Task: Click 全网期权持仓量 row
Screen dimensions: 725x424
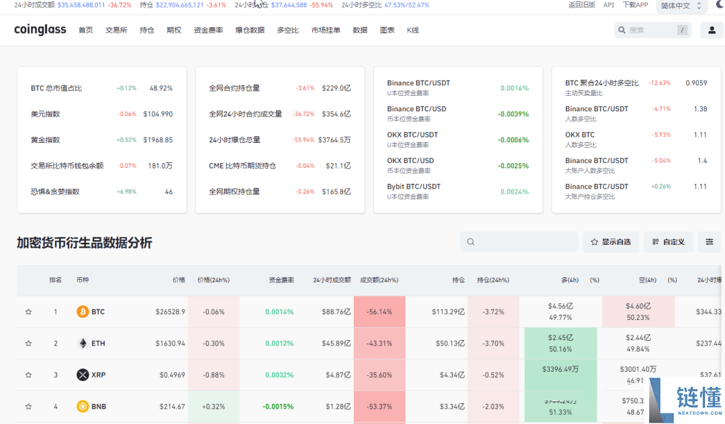Action: (x=280, y=192)
